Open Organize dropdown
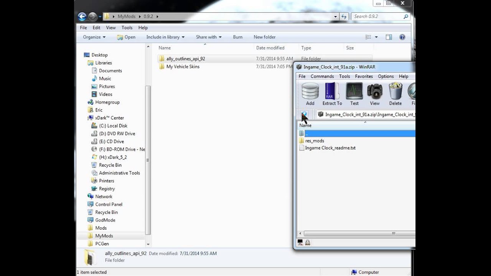The width and height of the screenshot is (491, 276). coord(94,37)
